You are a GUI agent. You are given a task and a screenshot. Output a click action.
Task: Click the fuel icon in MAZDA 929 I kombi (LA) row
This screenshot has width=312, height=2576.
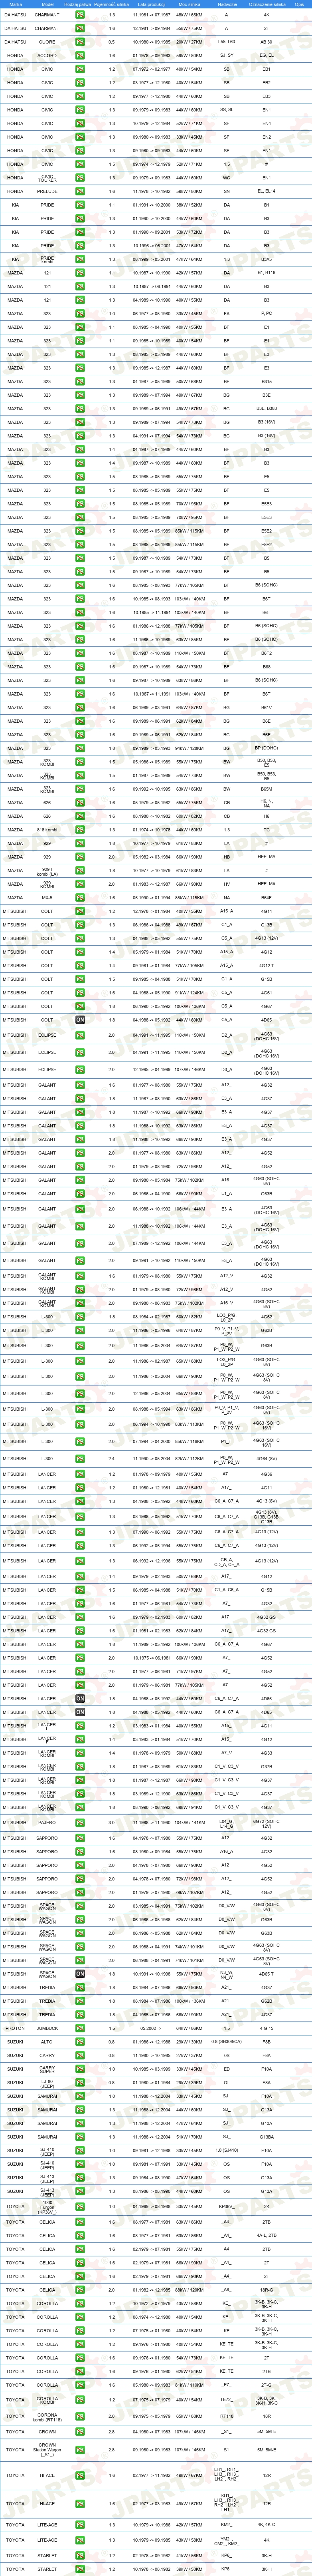pyautogui.click(x=80, y=871)
